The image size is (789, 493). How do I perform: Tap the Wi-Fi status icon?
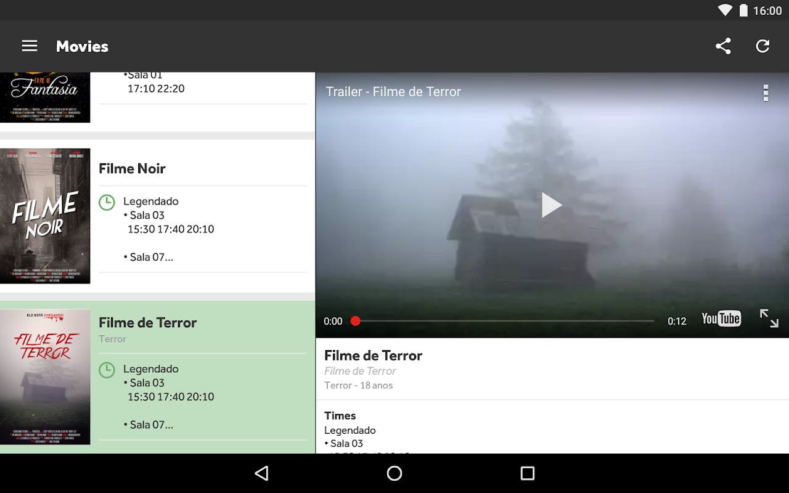[725, 10]
